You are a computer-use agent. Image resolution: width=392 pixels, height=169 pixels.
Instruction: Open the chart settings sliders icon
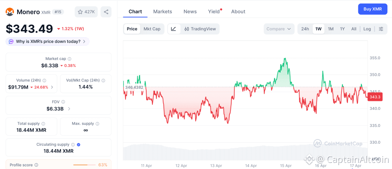(381, 29)
